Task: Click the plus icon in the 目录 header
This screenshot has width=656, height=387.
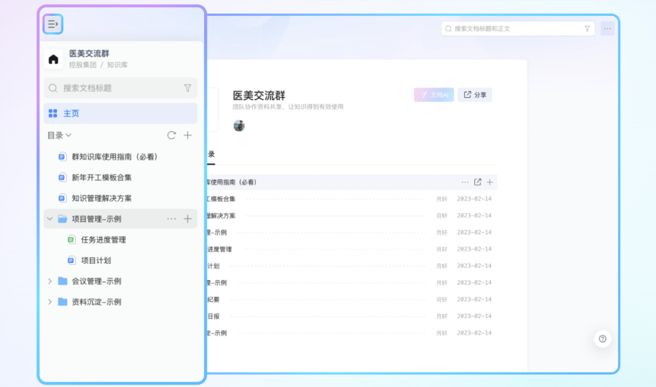Action: (x=188, y=135)
